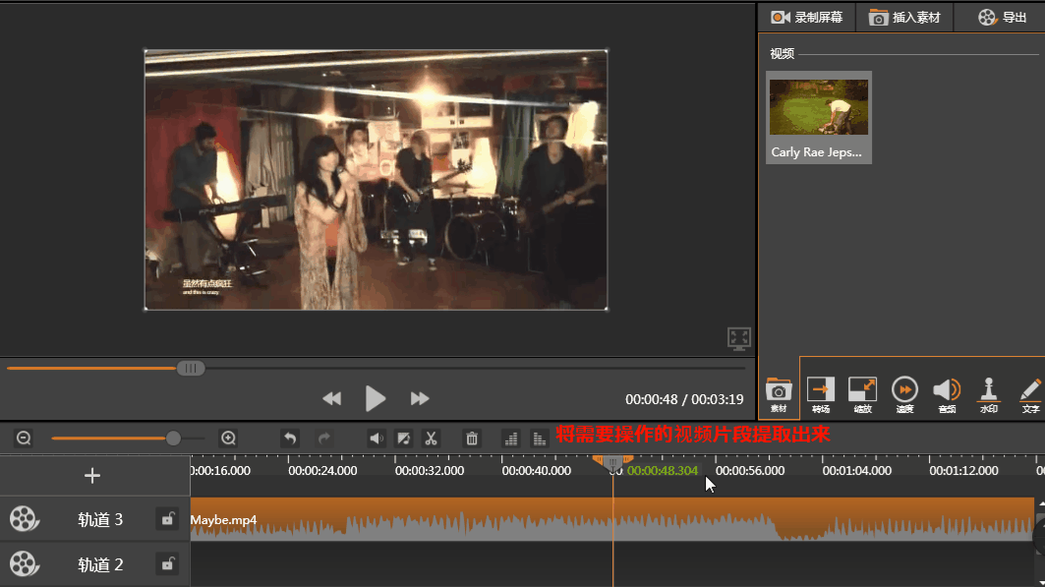Click the 录制屏幕 screen record button
The height and width of the screenshot is (587, 1045).
pos(806,18)
